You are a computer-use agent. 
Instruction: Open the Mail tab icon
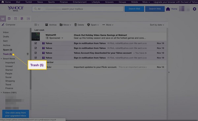(x=3, y=18)
